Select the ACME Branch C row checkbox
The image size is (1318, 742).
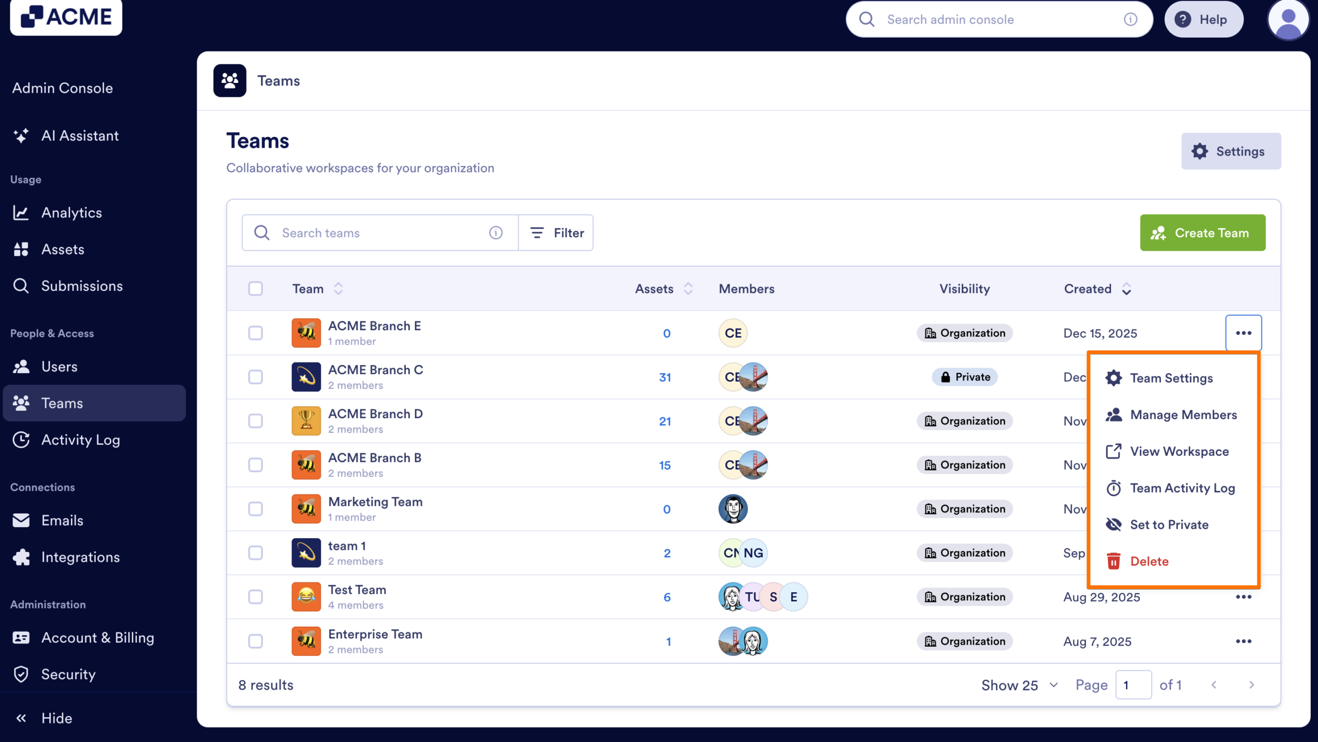tap(255, 376)
